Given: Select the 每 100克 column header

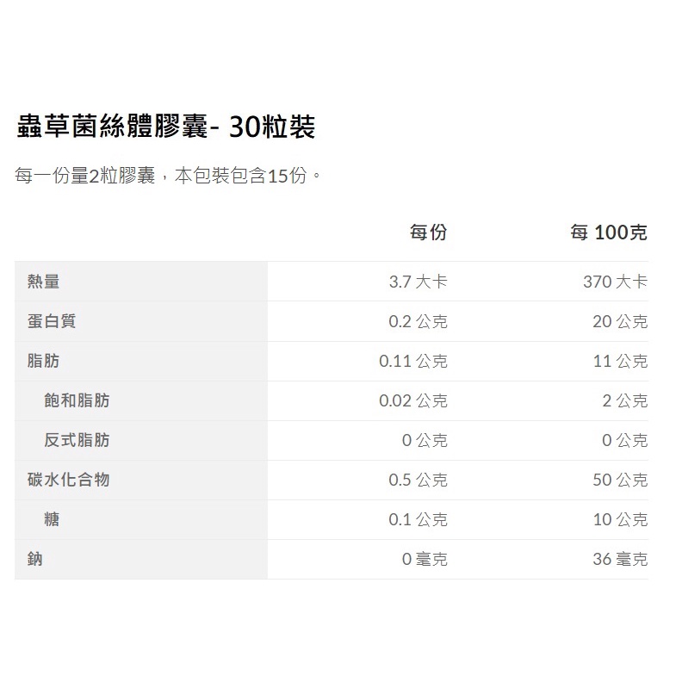Looking at the screenshot, I should point(608,232).
